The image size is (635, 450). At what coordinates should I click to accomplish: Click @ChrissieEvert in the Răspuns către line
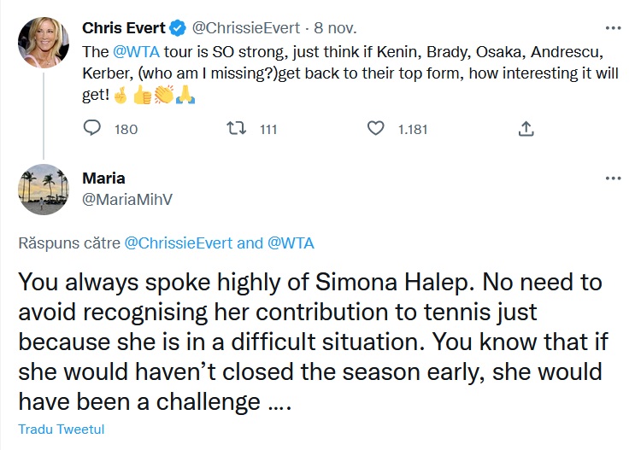pyautogui.click(x=178, y=243)
